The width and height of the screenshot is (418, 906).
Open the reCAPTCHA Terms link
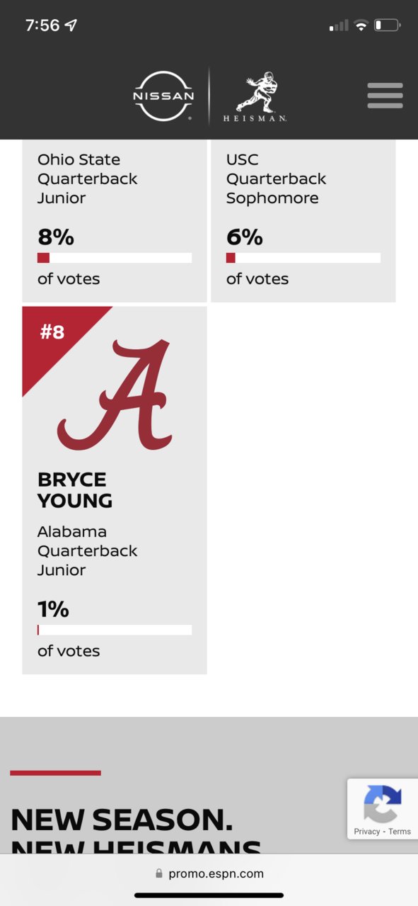[400, 832]
